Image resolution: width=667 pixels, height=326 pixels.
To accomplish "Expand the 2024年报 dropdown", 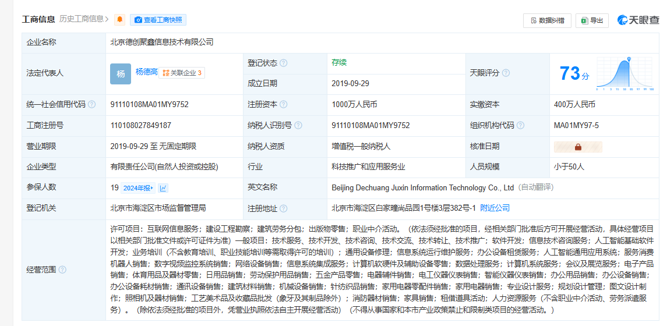I will [138, 188].
